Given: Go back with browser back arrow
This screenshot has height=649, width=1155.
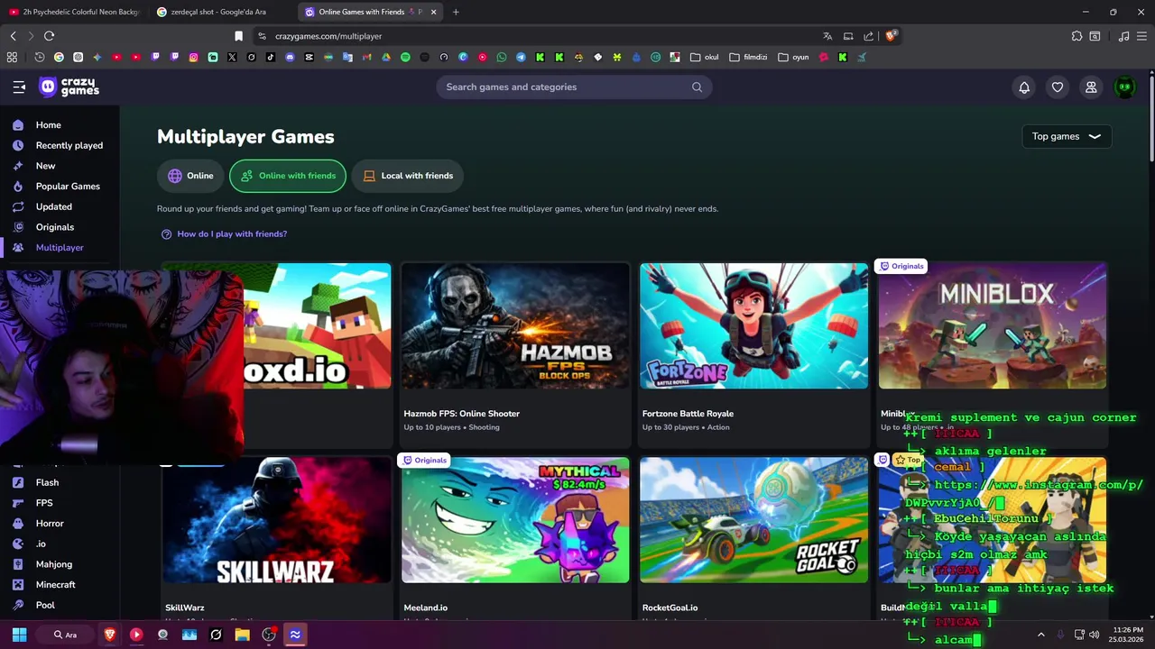Looking at the screenshot, I should coord(13,36).
